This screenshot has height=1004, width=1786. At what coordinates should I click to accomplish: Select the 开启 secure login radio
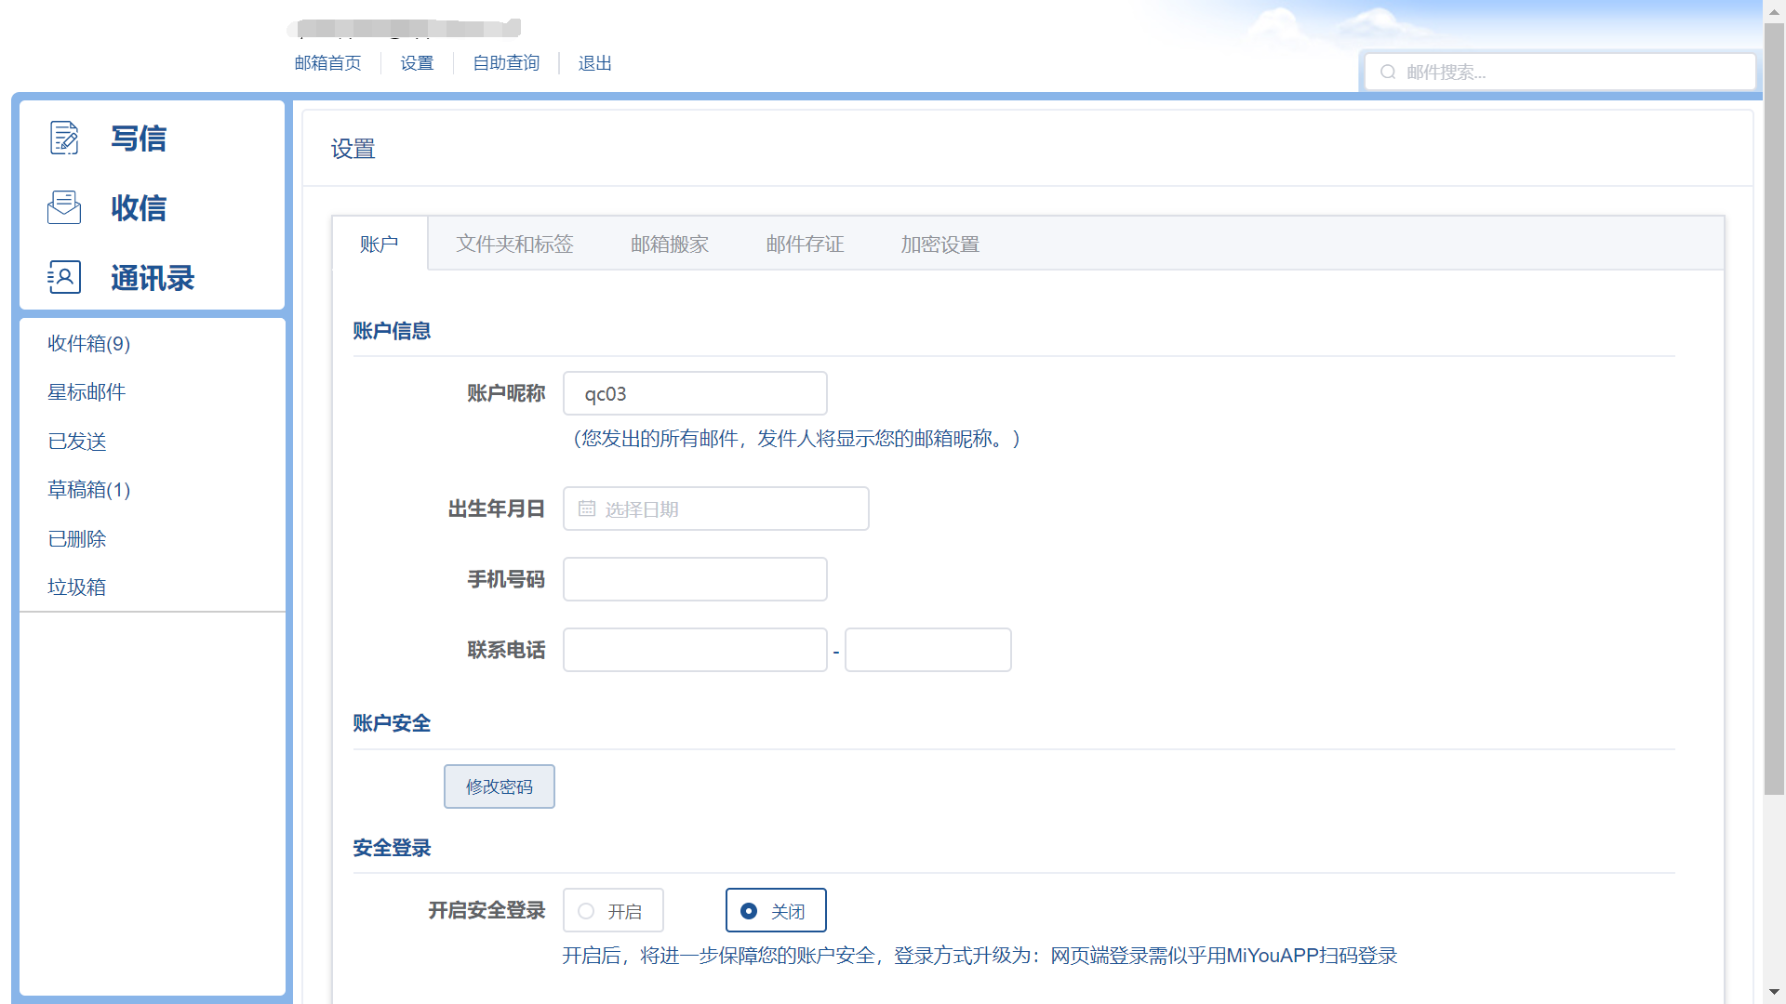586,911
